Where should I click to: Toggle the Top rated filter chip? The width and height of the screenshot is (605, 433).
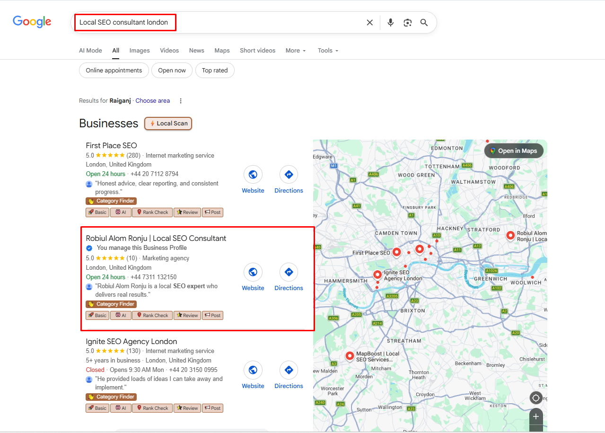[x=215, y=70]
